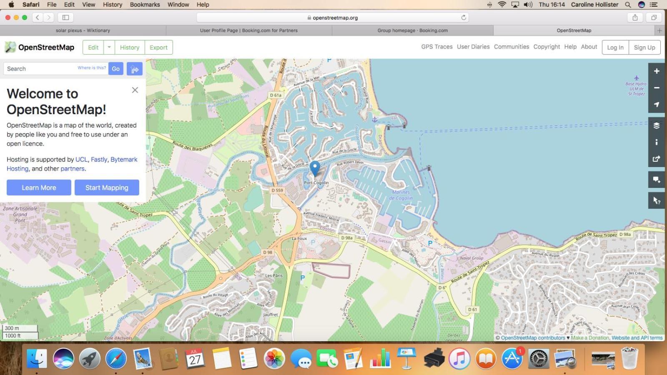The image size is (667, 375).
Task: Click the Make a Donation link
Action: [x=590, y=338]
